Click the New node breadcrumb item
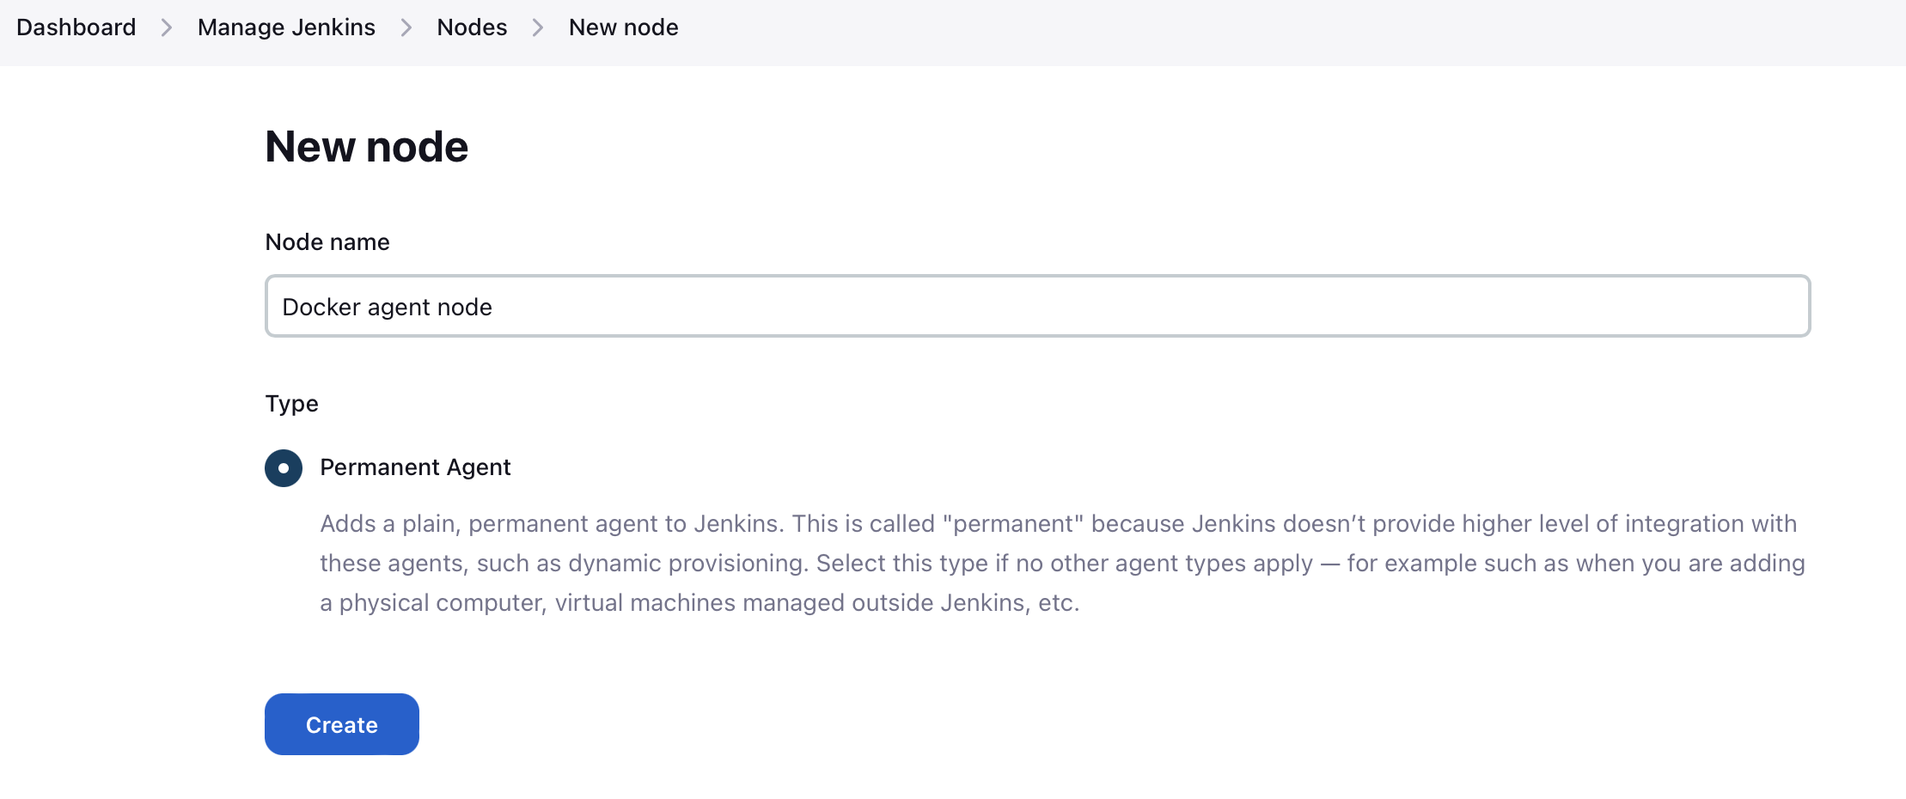1906x799 pixels. (623, 27)
